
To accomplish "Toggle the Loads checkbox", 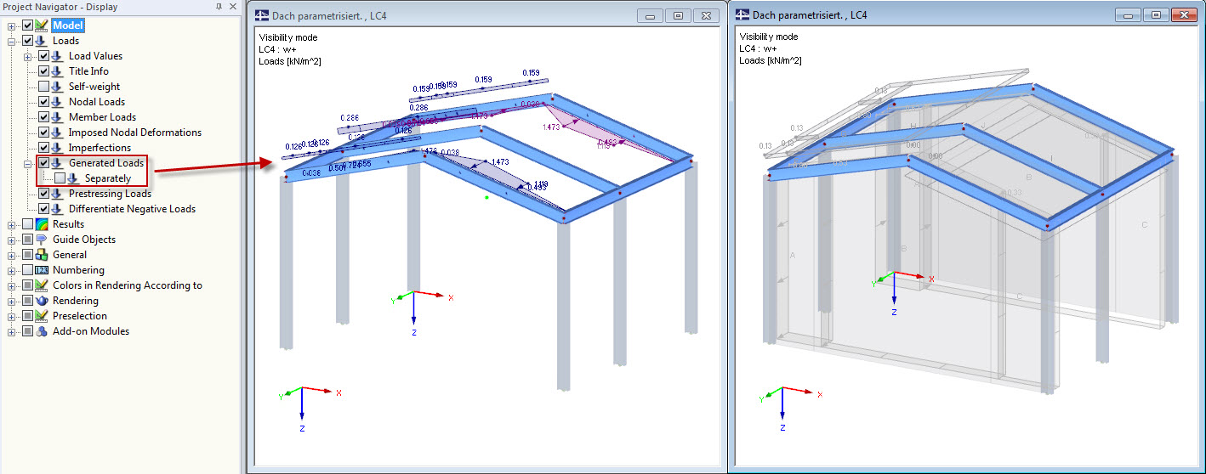I will (27, 41).
